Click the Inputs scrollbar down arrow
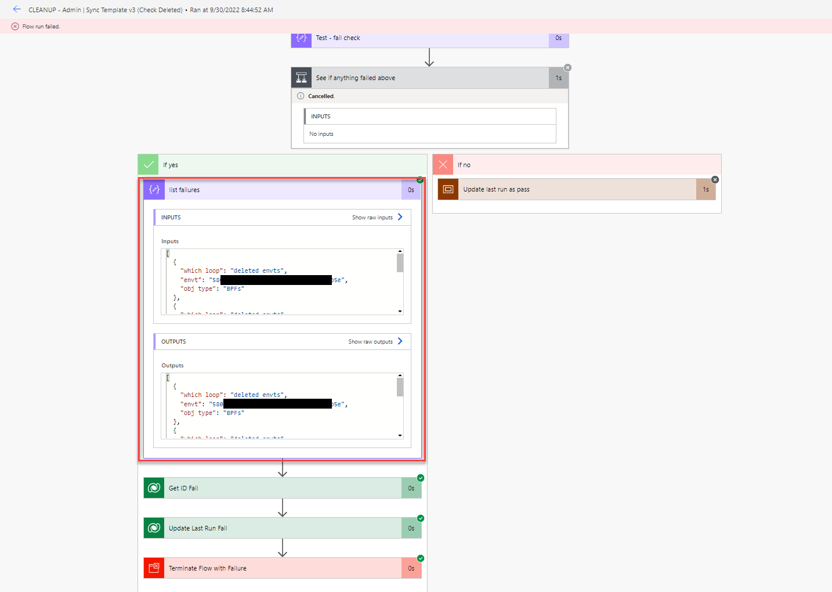 pos(400,312)
